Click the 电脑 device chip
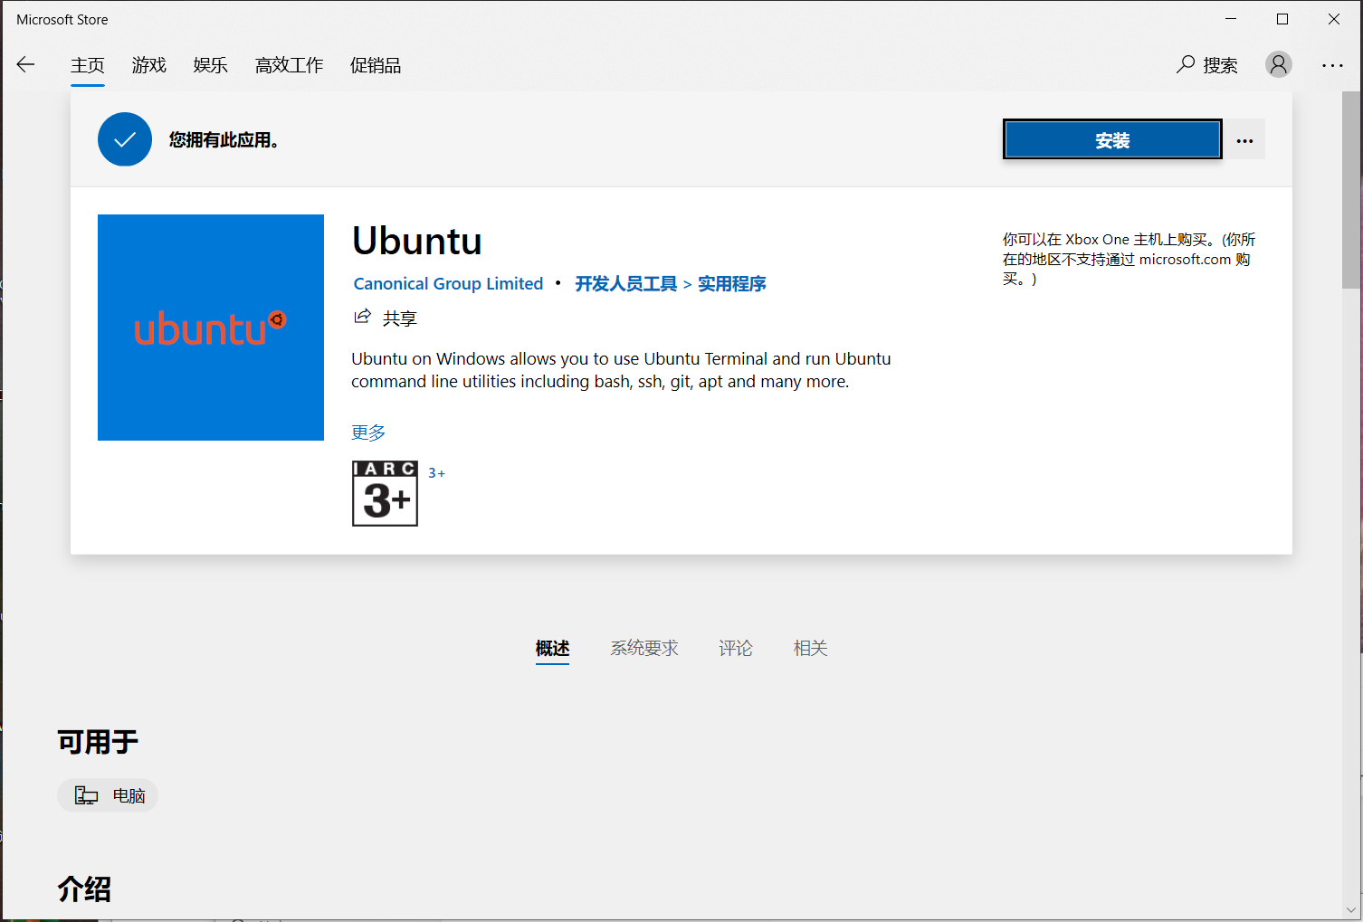The width and height of the screenshot is (1363, 922). coord(108,795)
